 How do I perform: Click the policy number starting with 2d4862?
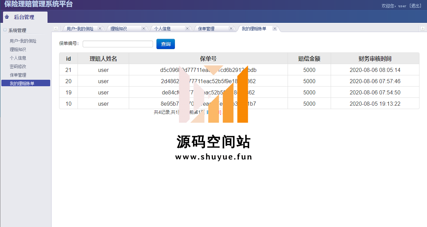tap(208, 81)
